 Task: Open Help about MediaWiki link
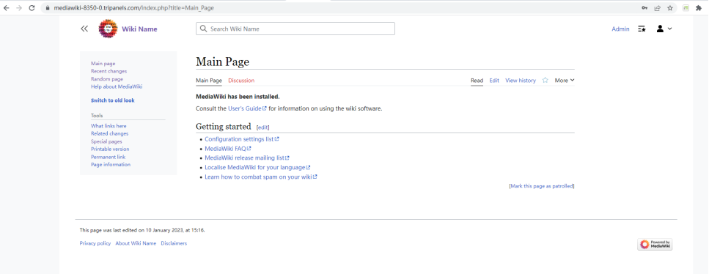click(117, 86)
